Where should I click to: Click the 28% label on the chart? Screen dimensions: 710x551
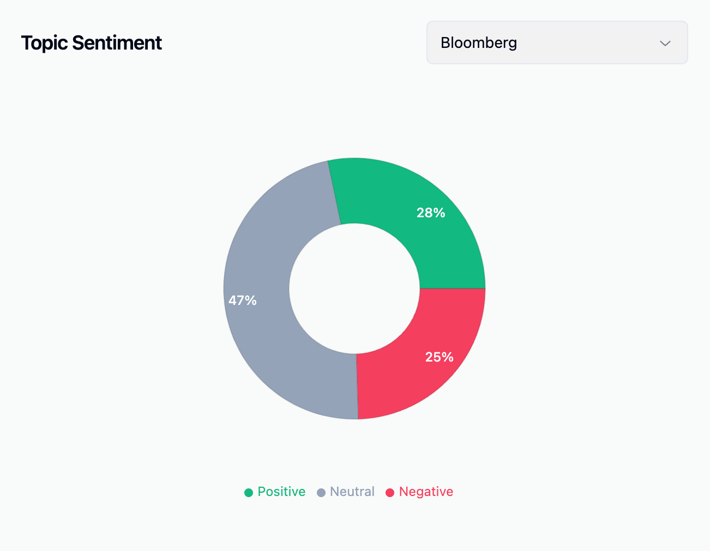tap(431, 213)
